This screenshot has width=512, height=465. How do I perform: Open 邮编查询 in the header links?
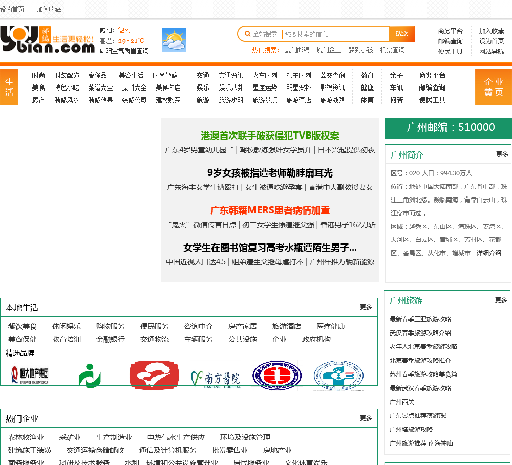tap(450, 41)
